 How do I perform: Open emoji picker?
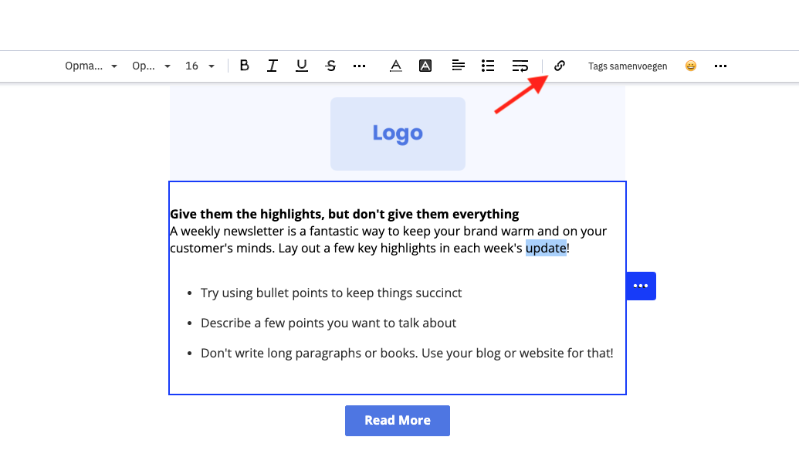pos(690,66)
